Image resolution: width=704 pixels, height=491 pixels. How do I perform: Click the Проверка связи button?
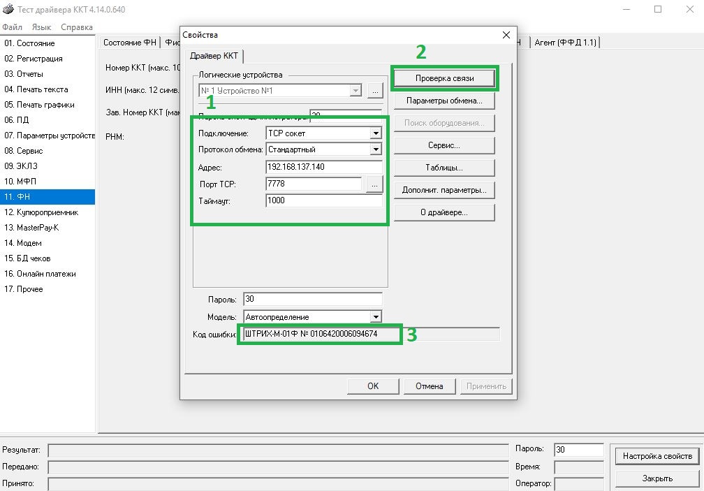point(444,78)
